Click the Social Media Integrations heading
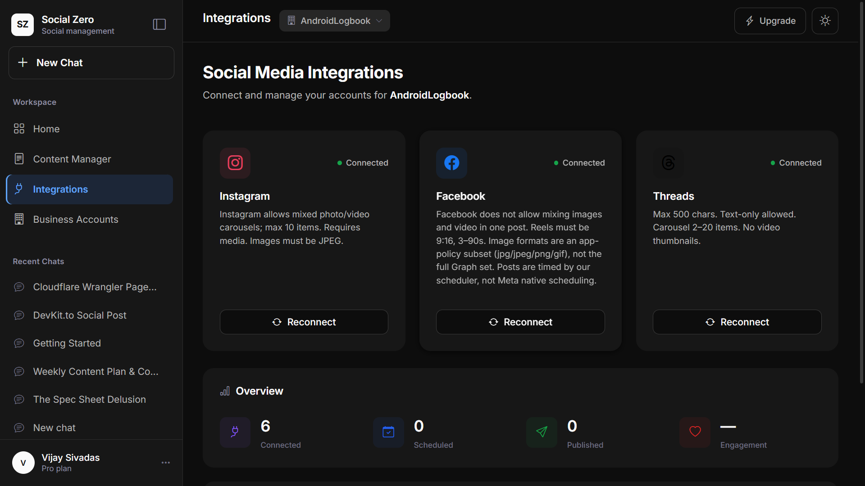865x486 pixels. pyautogui.click(x=303, y=72)
